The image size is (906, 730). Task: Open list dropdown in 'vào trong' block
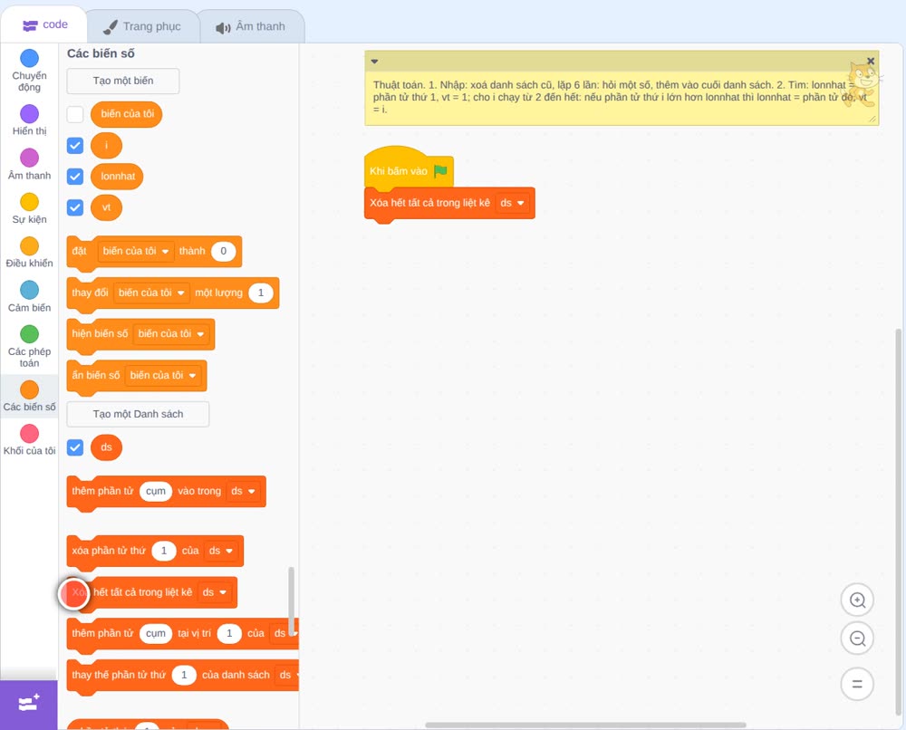point(243,492)
